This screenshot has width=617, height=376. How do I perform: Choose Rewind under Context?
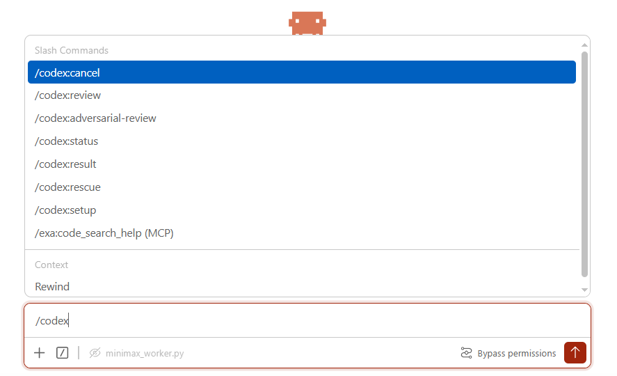302,287
